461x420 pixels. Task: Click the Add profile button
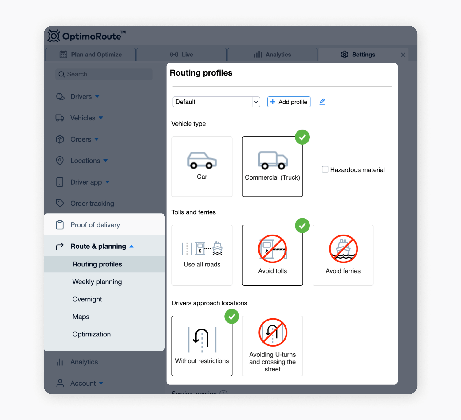(289, 102)
